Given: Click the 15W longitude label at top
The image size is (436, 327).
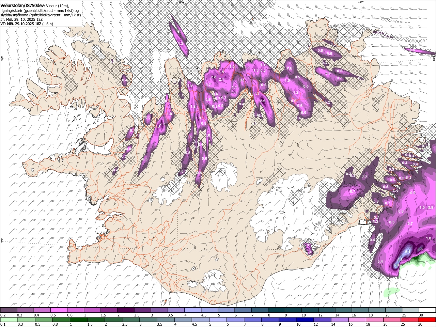Looking at the screenshot, I should 361,2.
